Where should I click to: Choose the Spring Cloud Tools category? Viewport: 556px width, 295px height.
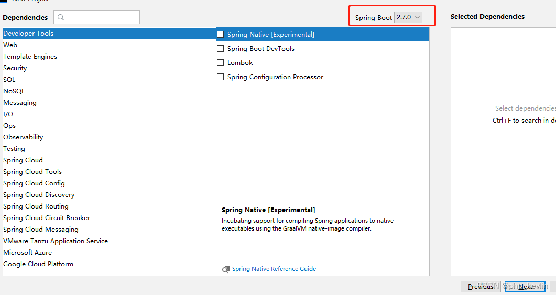click(109, 172)
